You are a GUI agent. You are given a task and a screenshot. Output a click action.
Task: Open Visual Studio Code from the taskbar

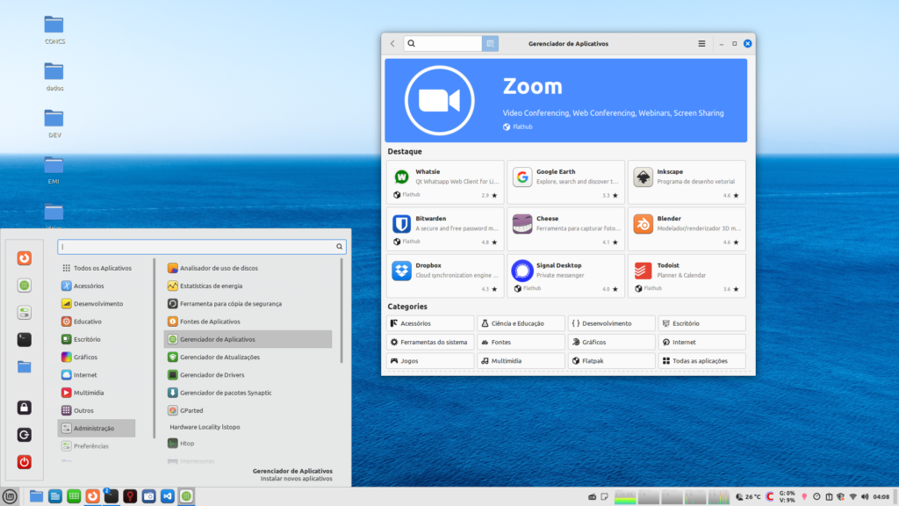(x=167, y=496)
